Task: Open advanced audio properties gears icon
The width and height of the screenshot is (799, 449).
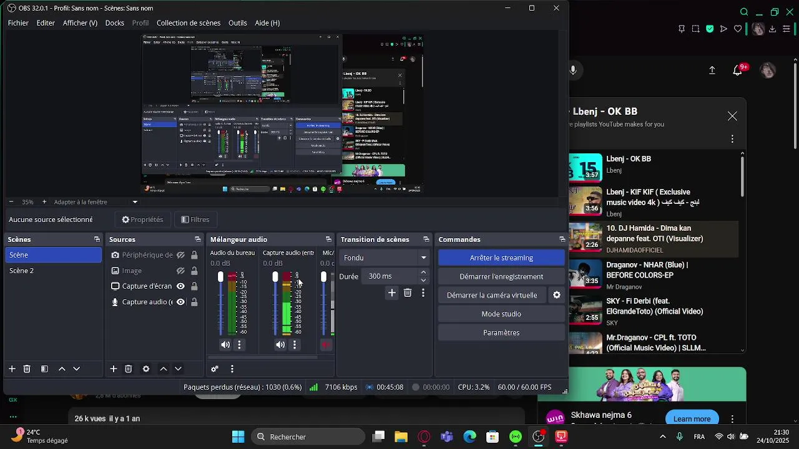Action: pyautogui.click(x=215, y=369)
